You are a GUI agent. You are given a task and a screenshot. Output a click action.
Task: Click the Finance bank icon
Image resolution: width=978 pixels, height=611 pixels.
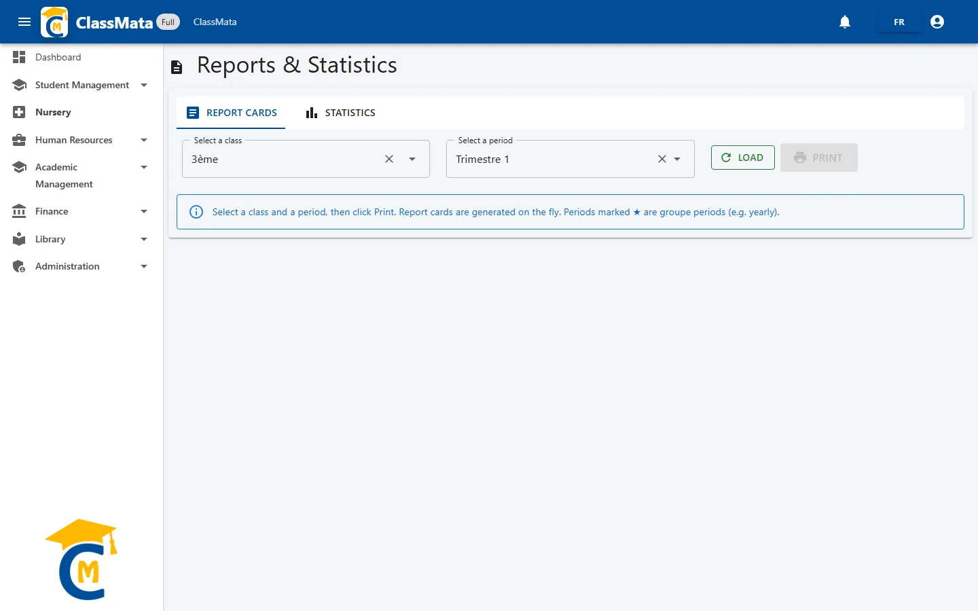pyautogui.click(x=19, y=211)
